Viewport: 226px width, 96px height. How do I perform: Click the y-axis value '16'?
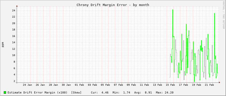pos(14,36)
